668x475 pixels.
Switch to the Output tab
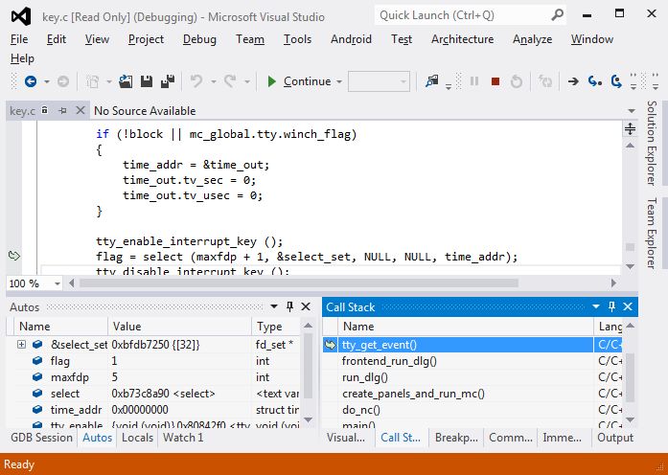615,438
